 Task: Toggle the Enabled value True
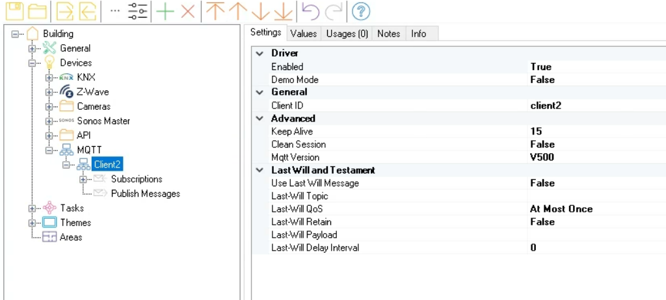point(540,67)
